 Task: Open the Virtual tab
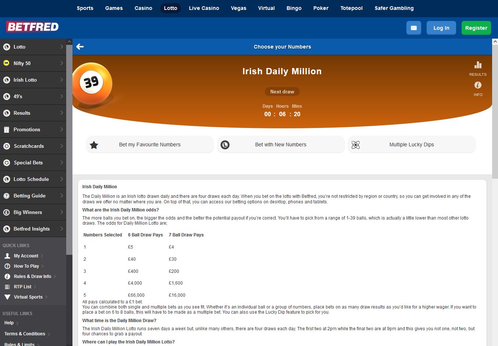266,8
